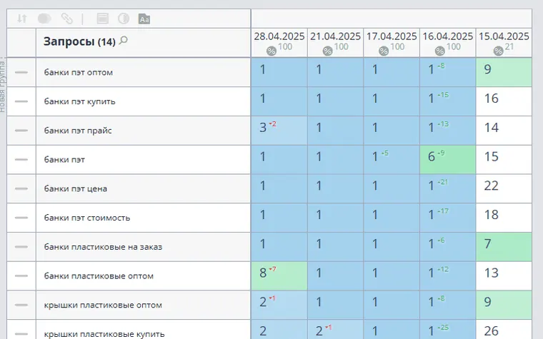Click the window panel icon in the toolbar
The height and width of the screenshot is (339, 543).
pyautogui.click(x=102, y=19)
